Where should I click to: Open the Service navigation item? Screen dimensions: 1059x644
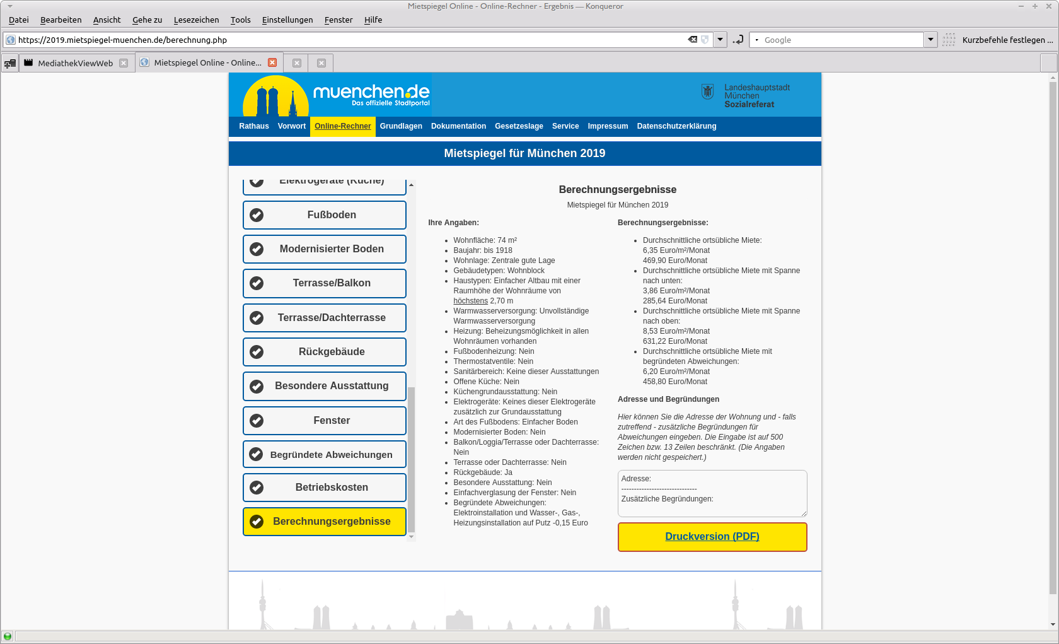[565, 126]
